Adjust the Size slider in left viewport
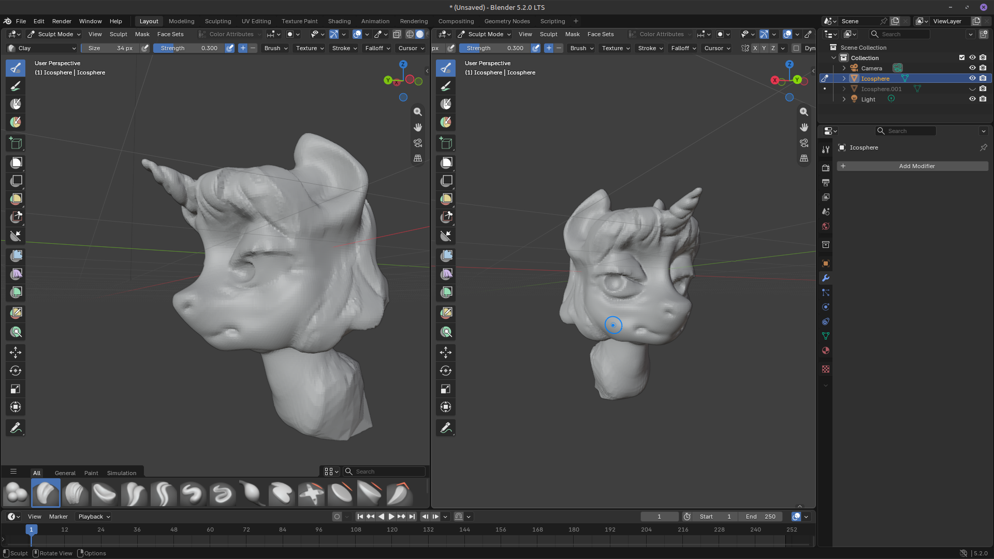The width and height of the screenshot is (994, 559). pyautogui.click(x=110, y=48)
